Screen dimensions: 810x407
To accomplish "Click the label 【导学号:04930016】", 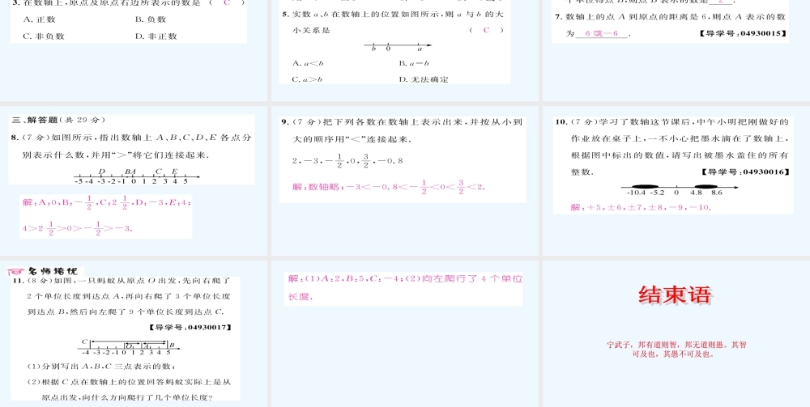I will [x=745, y=172].
